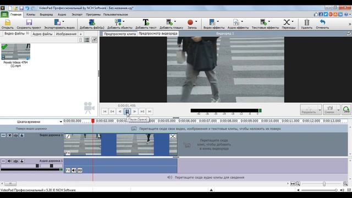Click the fade icon on first clip

pyautogui.click(x=68, y=136)
